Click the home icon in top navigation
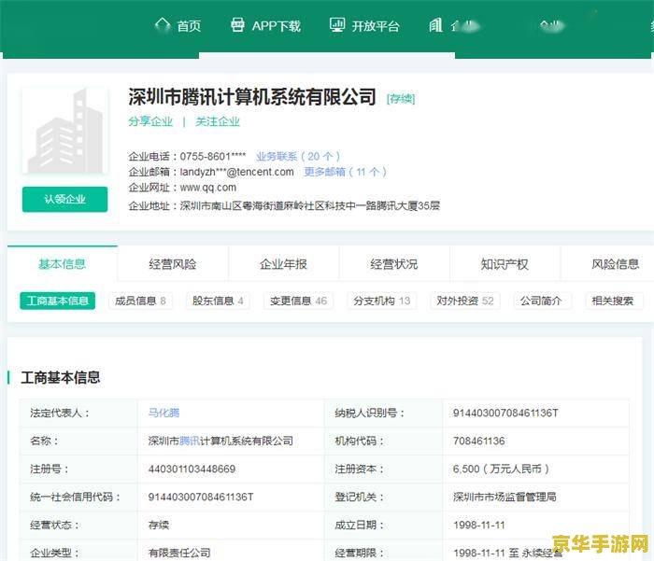 click(x=163, y=25)
